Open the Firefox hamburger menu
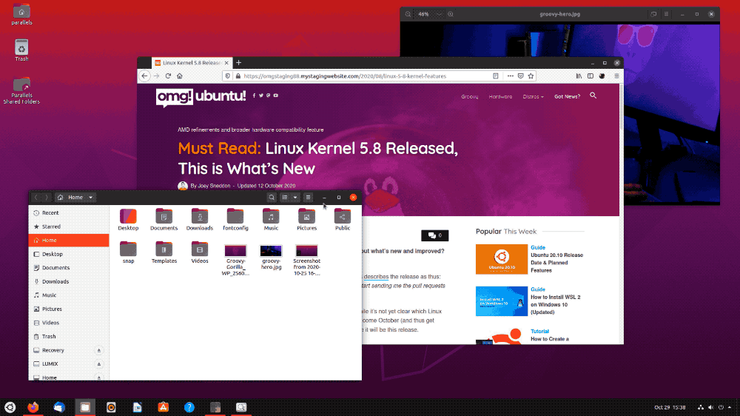This screenshot has width=740, height=416. pos(616,76)
